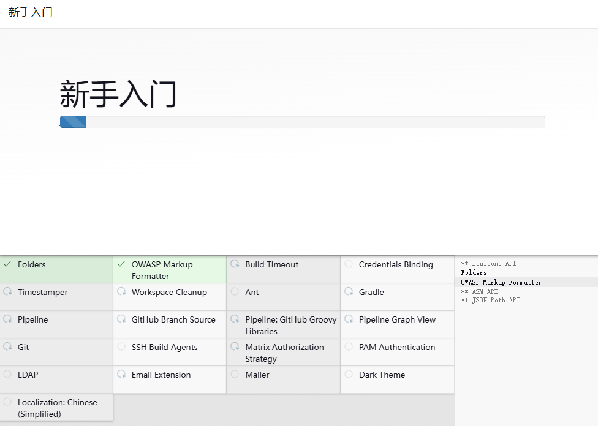598x426 pixels.
Task: Click the spinner icon beside Gradle
Action: 349,292
